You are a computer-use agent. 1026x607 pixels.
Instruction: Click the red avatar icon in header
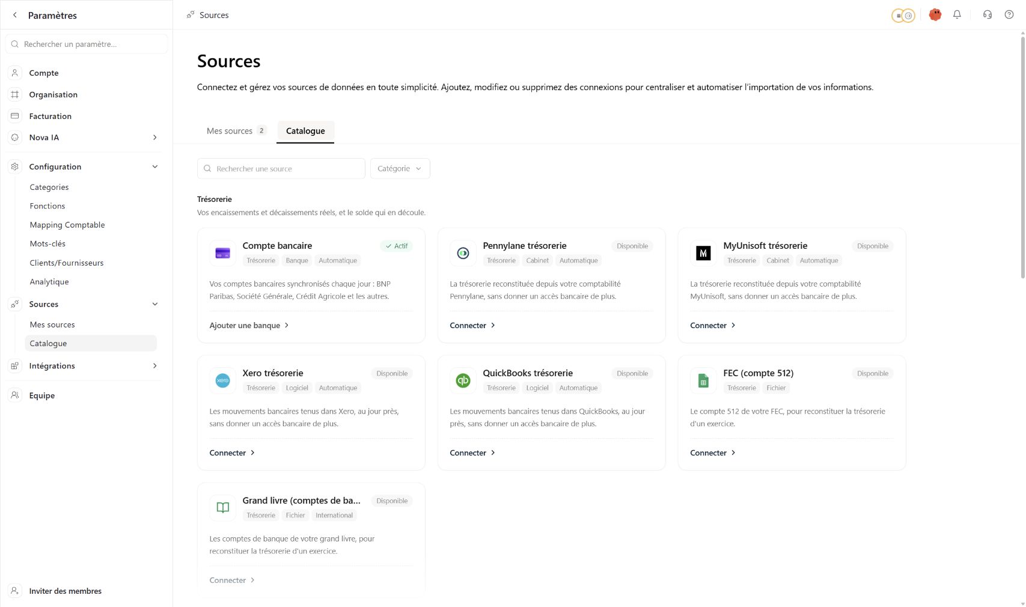pyautogui.click(x=935, y=14)
